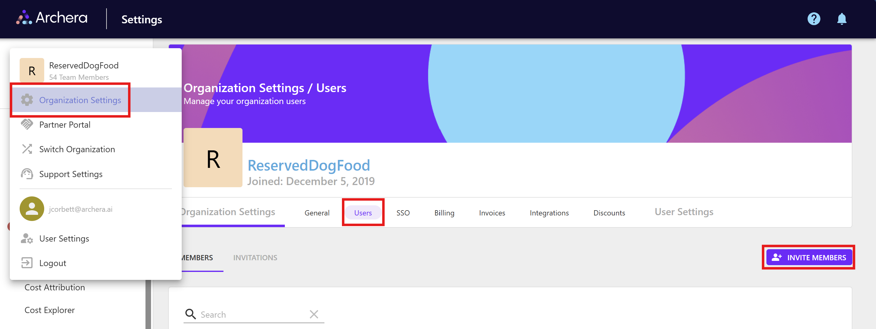Click inside the Search input field

point(238,314)
